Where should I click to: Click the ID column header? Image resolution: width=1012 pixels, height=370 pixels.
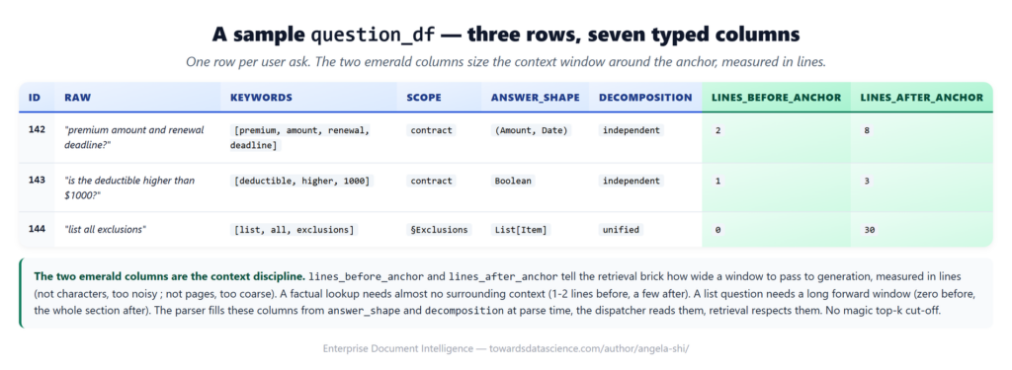click(x=35, y=98)
